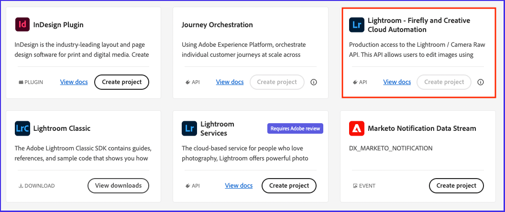
Task: Click API plug icon on Lightroom Firefly card
Action: pyautogui.click(x=355, y=82)
